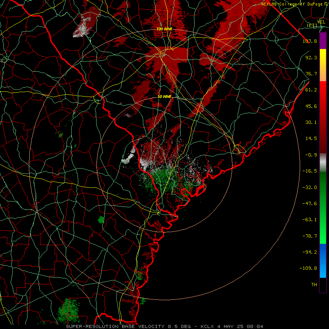Click the -109.8 velocity legend label

click(308, 268)
